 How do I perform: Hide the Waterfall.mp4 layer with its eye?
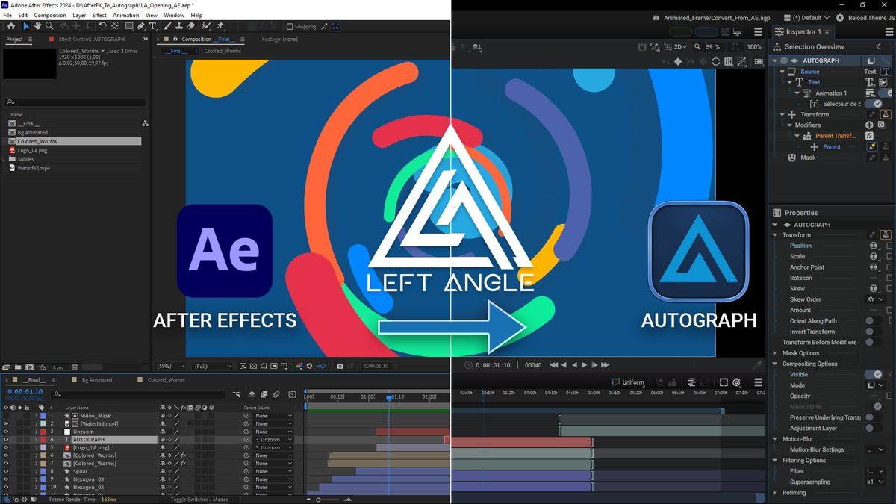pos(6,423)
